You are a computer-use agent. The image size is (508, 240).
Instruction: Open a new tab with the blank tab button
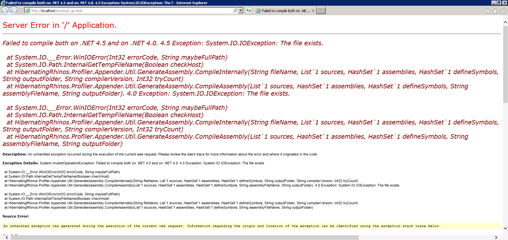pos(321,11)
